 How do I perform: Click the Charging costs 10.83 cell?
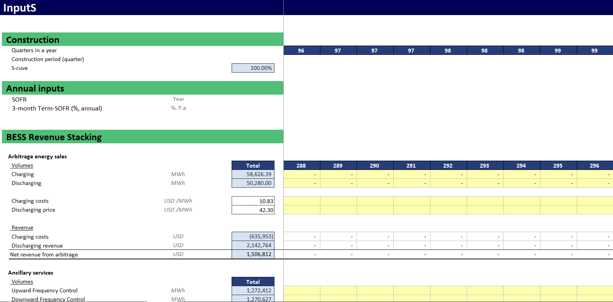pos(253,201)
